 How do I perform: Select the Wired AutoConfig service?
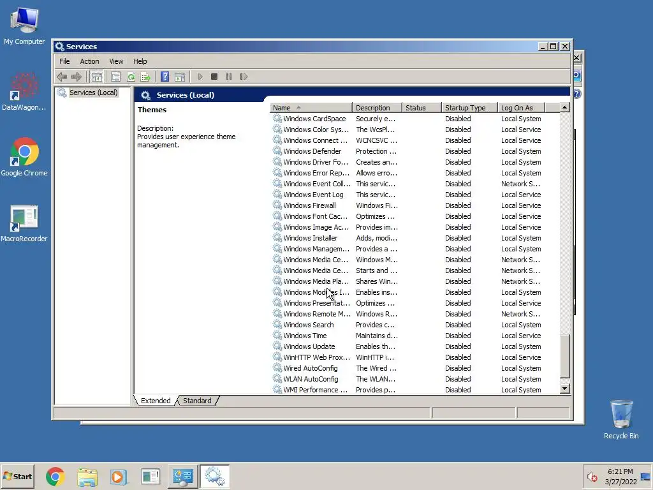pos(415,368)
